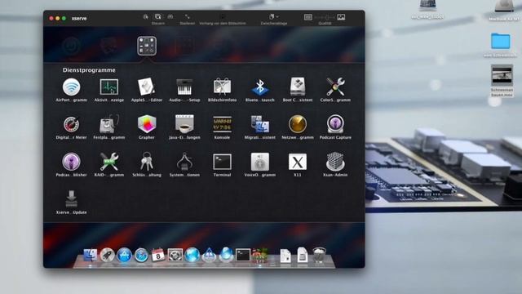Open the Xsan-Admin app

click(x=335, y=162)
